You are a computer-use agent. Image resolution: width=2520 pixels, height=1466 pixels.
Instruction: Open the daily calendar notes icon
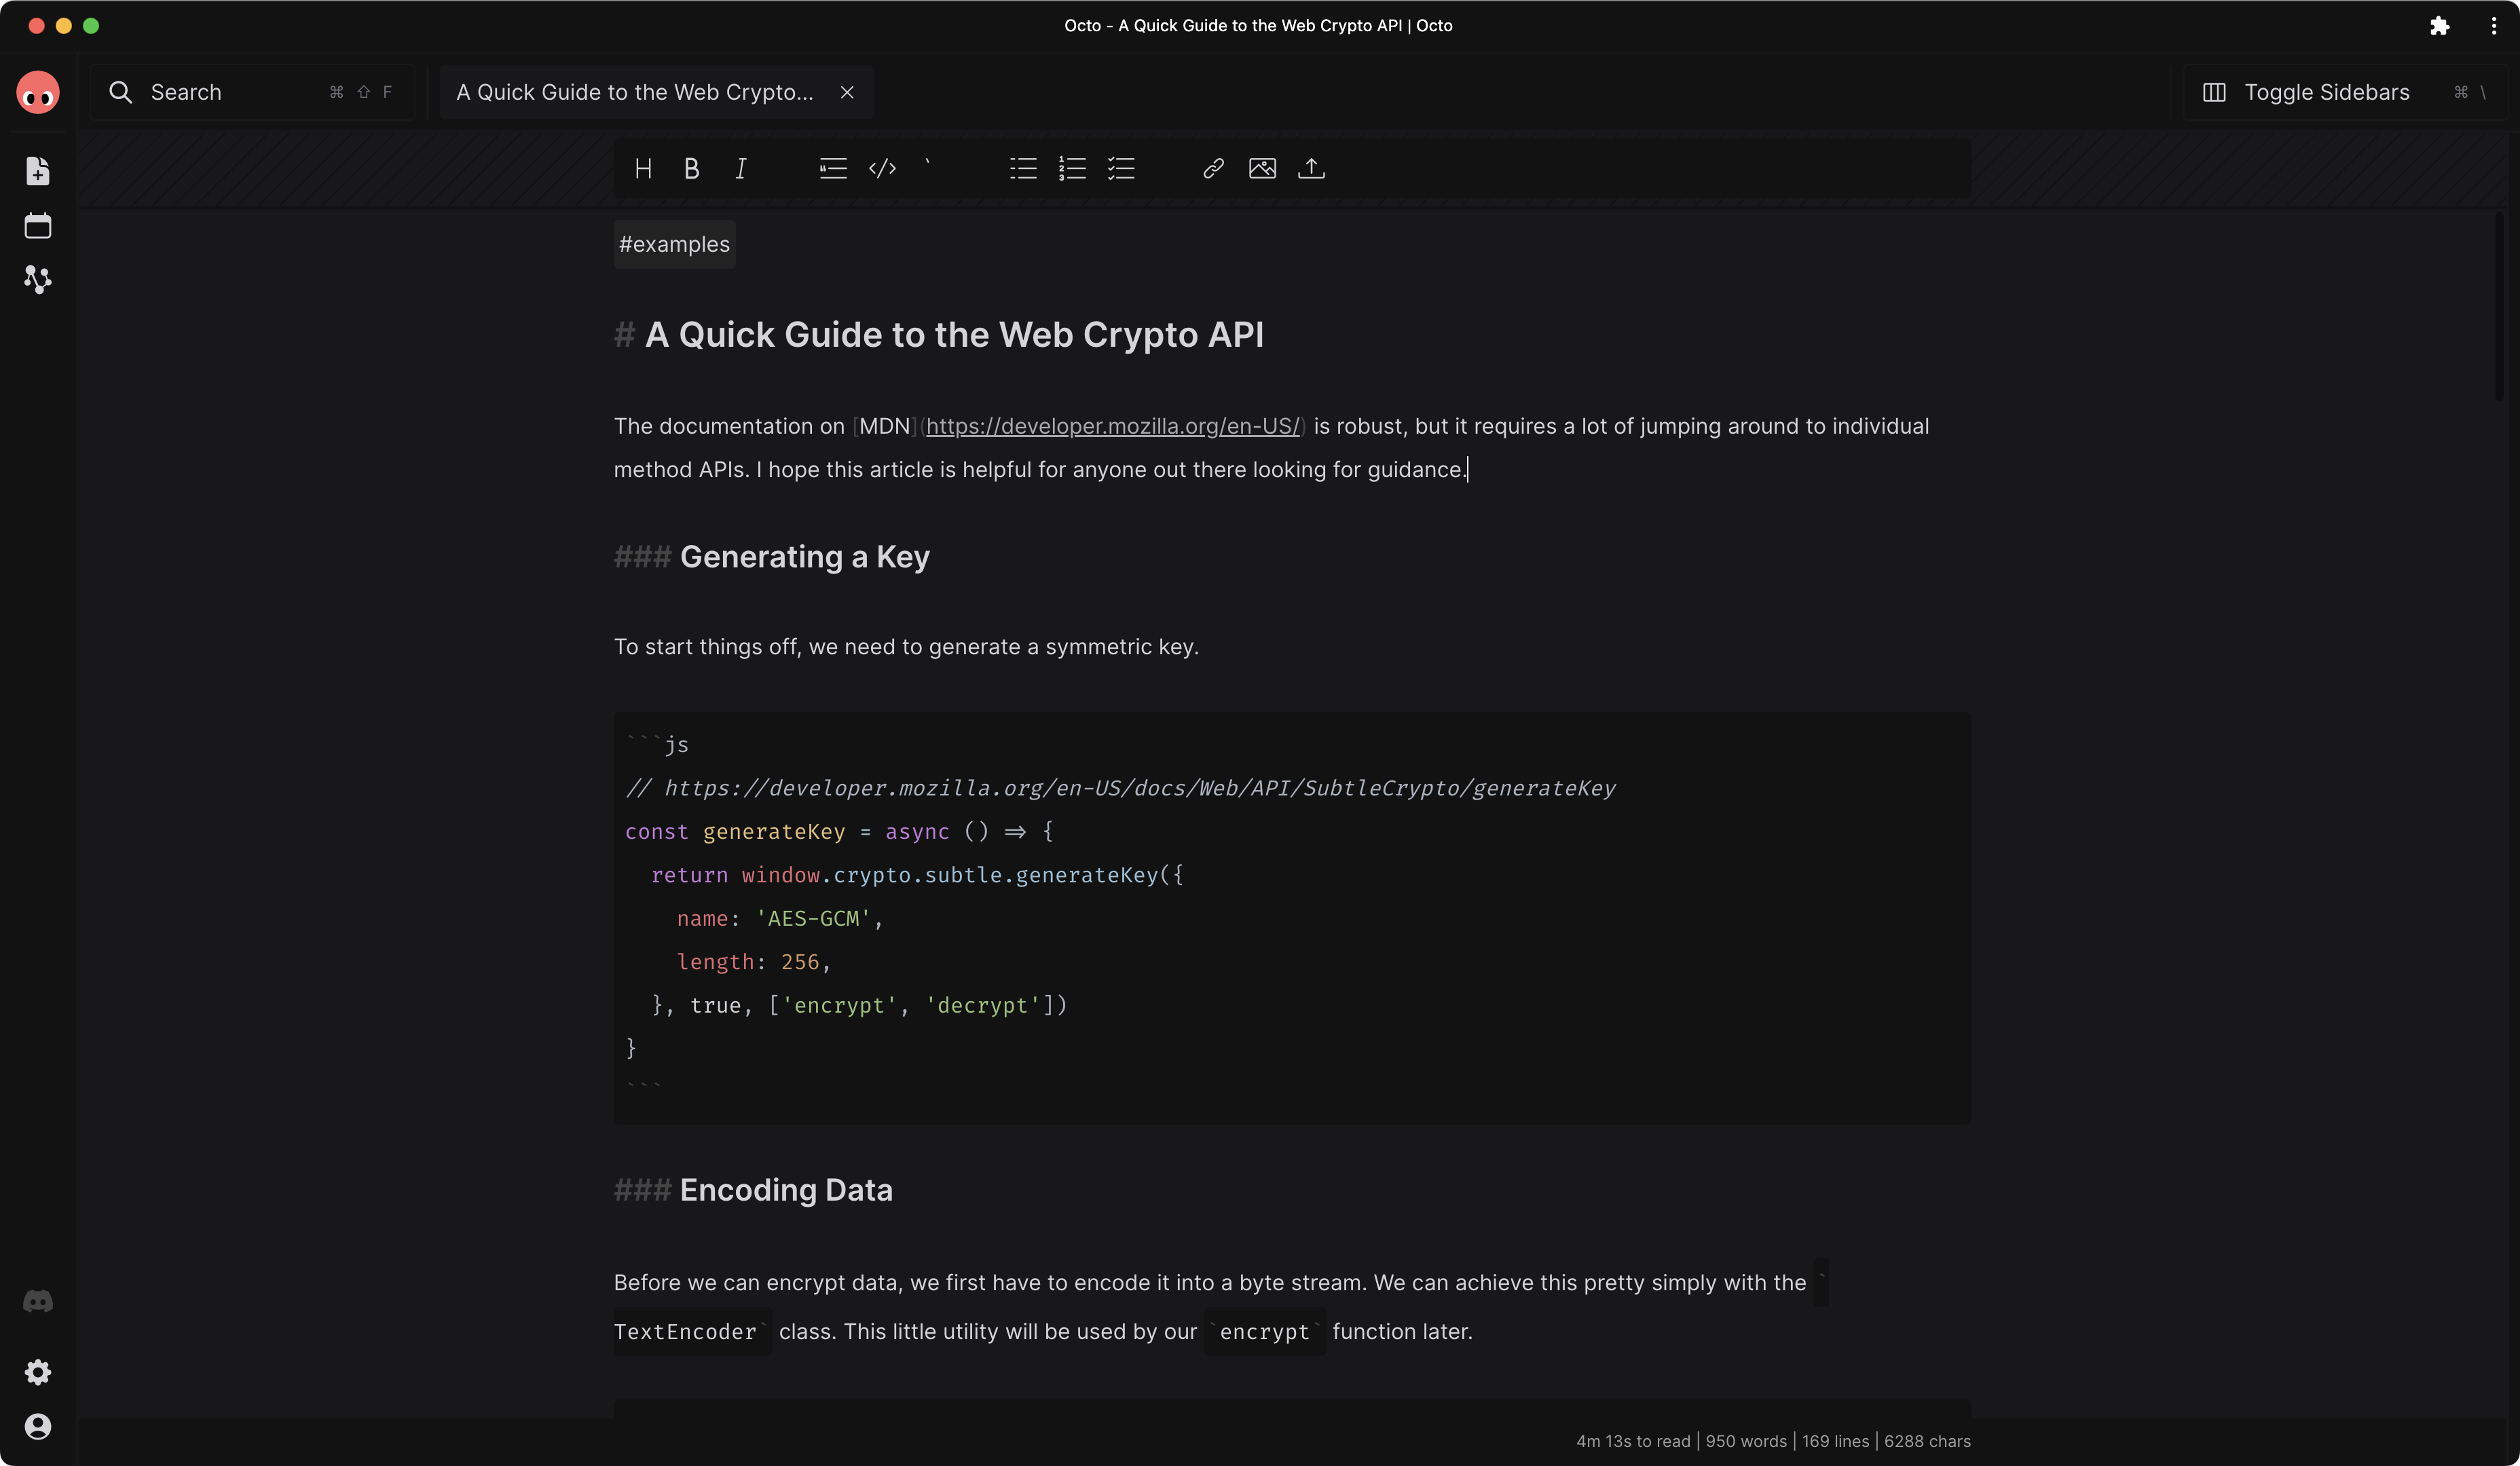pos(38,226)
